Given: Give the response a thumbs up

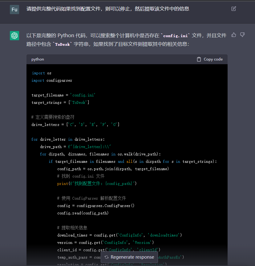Looking at the screenshot, I should point(234,35).
